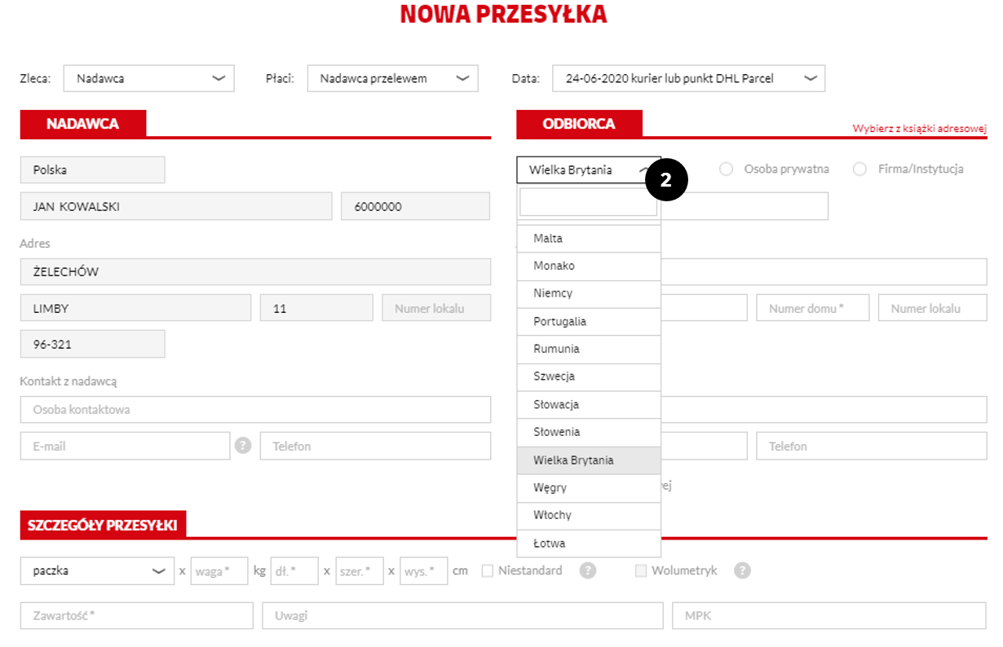This screenshot has width=1003, height=647.
Task: Select highlighted Wielka Brytania list option
Action: point(589,460)
